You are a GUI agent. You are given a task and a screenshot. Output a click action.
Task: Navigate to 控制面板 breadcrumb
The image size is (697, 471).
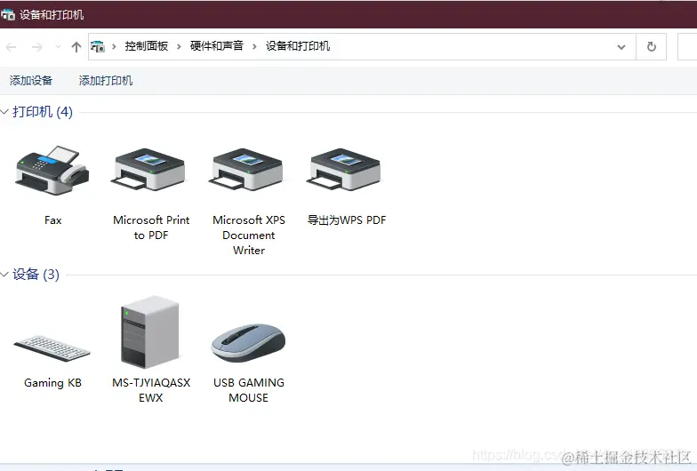coord(146,46)
